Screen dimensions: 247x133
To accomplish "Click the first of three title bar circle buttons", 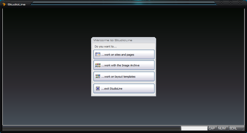I will click(x=221, y=3).
